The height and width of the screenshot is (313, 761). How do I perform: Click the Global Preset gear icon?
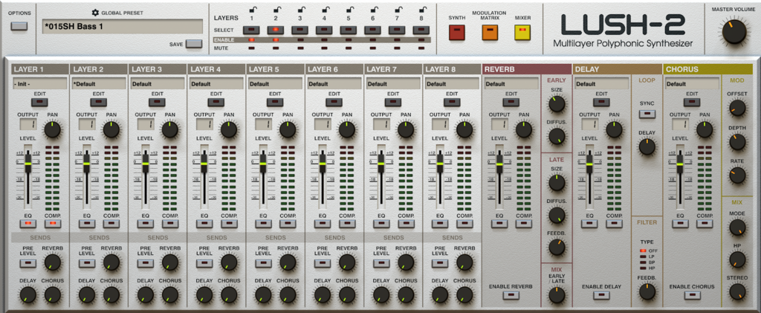coord(95,13)
